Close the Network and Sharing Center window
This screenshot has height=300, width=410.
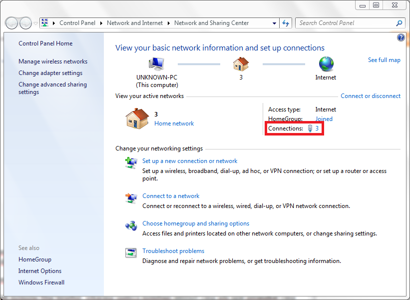pyautogui.click(x=395, y=5)
